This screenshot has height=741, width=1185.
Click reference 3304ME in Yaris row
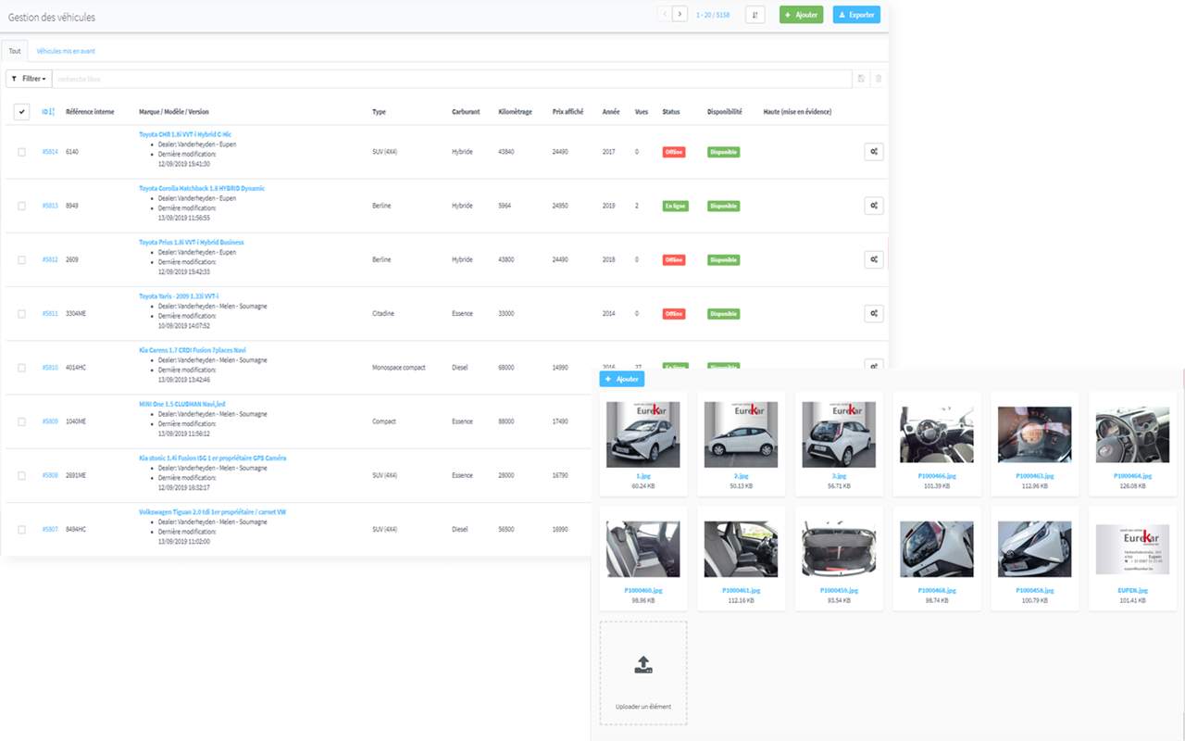point(76,314)
